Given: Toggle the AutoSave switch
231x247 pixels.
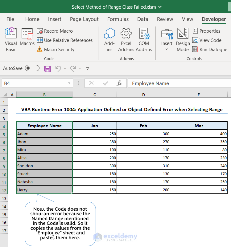Looking at the screenshot, I should [x=32, y=68].
